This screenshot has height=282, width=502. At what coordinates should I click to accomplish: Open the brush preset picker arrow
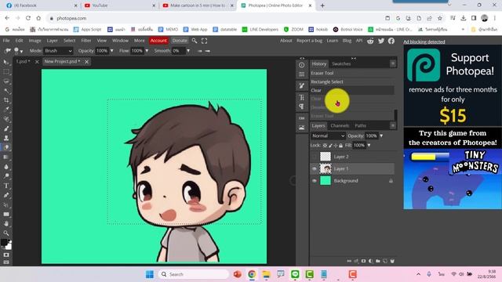click(21, 51)
